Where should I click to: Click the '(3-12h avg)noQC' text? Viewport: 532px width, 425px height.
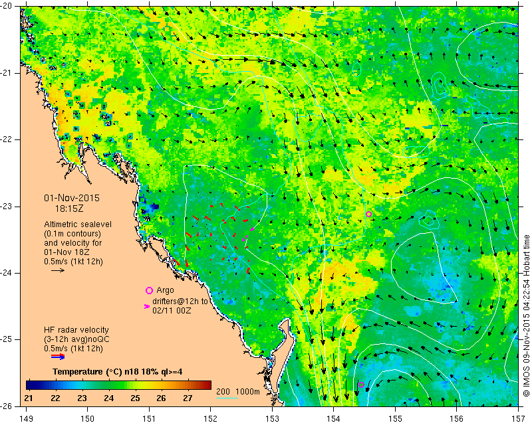76,339
